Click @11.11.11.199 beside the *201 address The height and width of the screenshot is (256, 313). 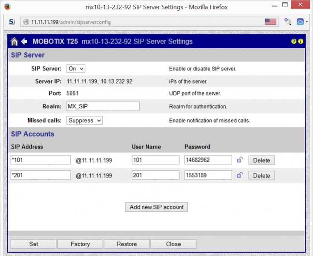(94, 175)
